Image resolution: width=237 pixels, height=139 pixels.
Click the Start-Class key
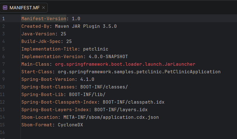coord(37,72)
